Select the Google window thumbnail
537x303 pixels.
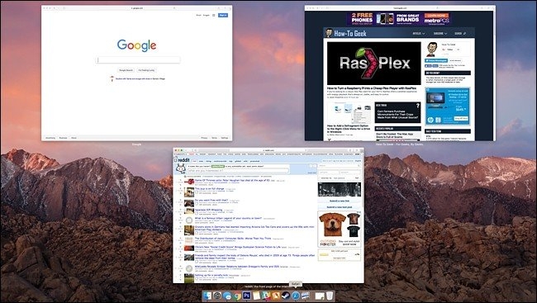tap(136, 73)
